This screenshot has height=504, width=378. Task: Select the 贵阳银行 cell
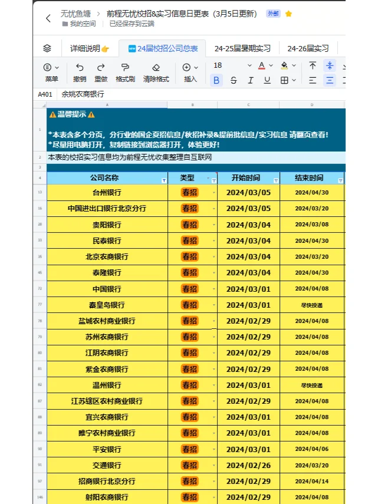107,225
